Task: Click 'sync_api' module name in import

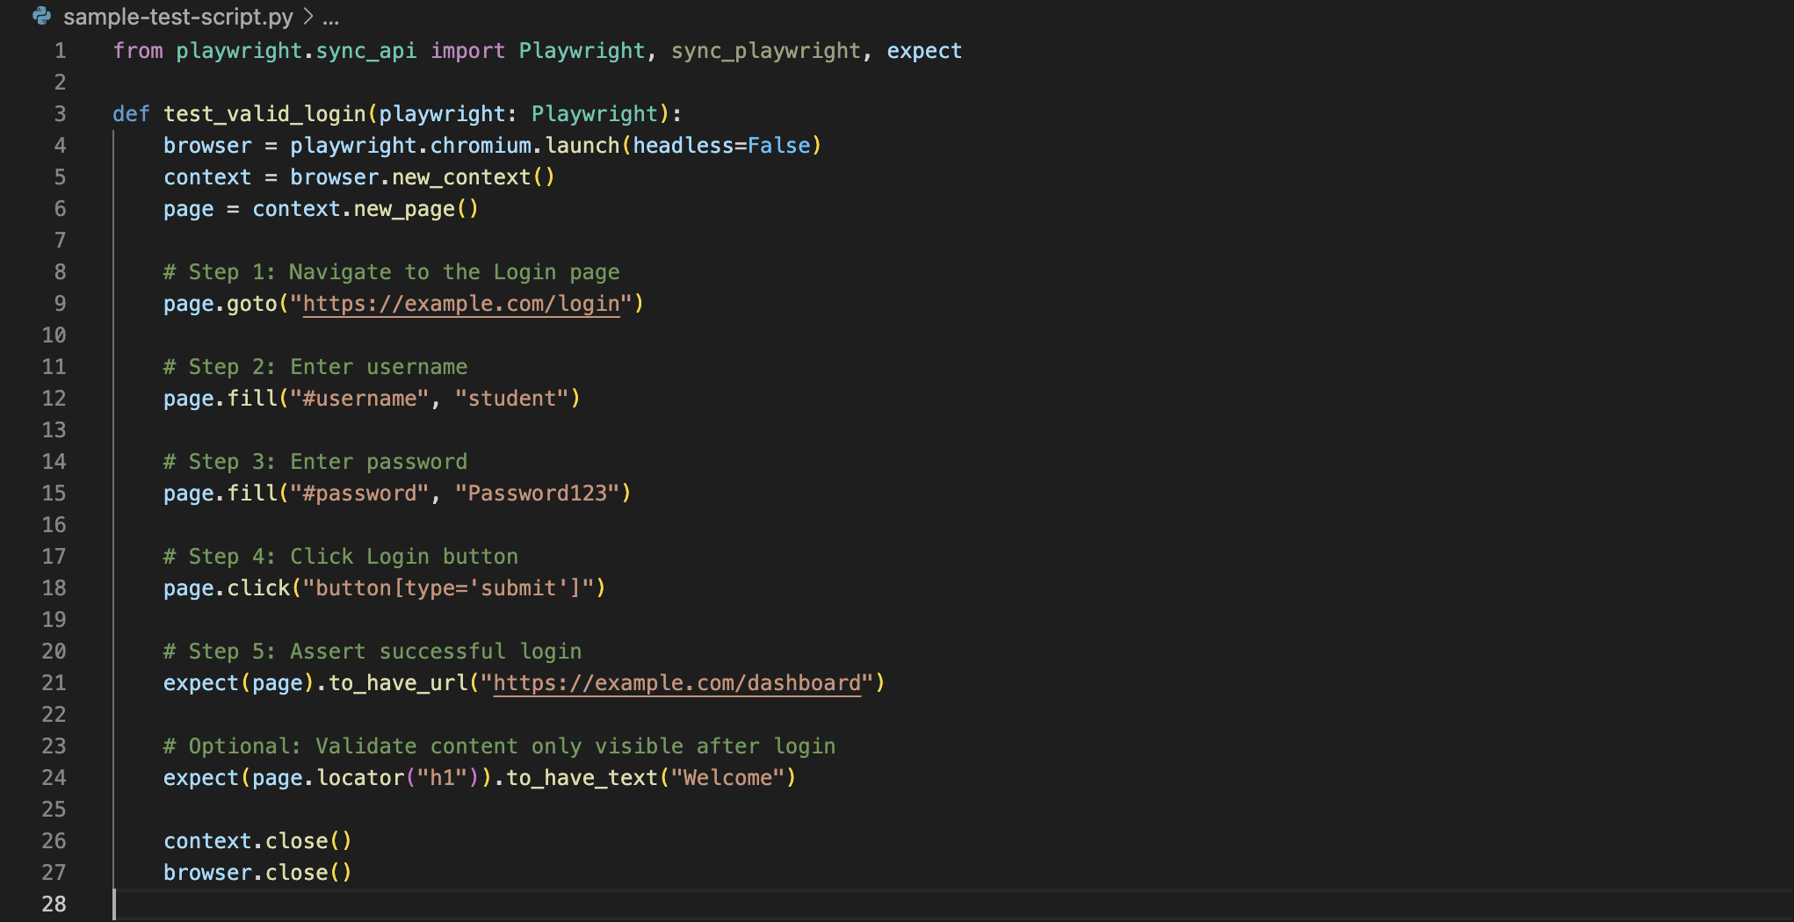Action: [x=366, y=51]
